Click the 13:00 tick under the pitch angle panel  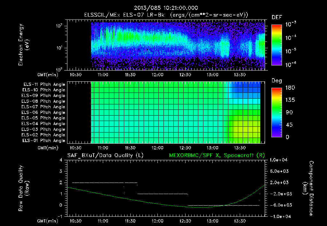pos(212,148)
